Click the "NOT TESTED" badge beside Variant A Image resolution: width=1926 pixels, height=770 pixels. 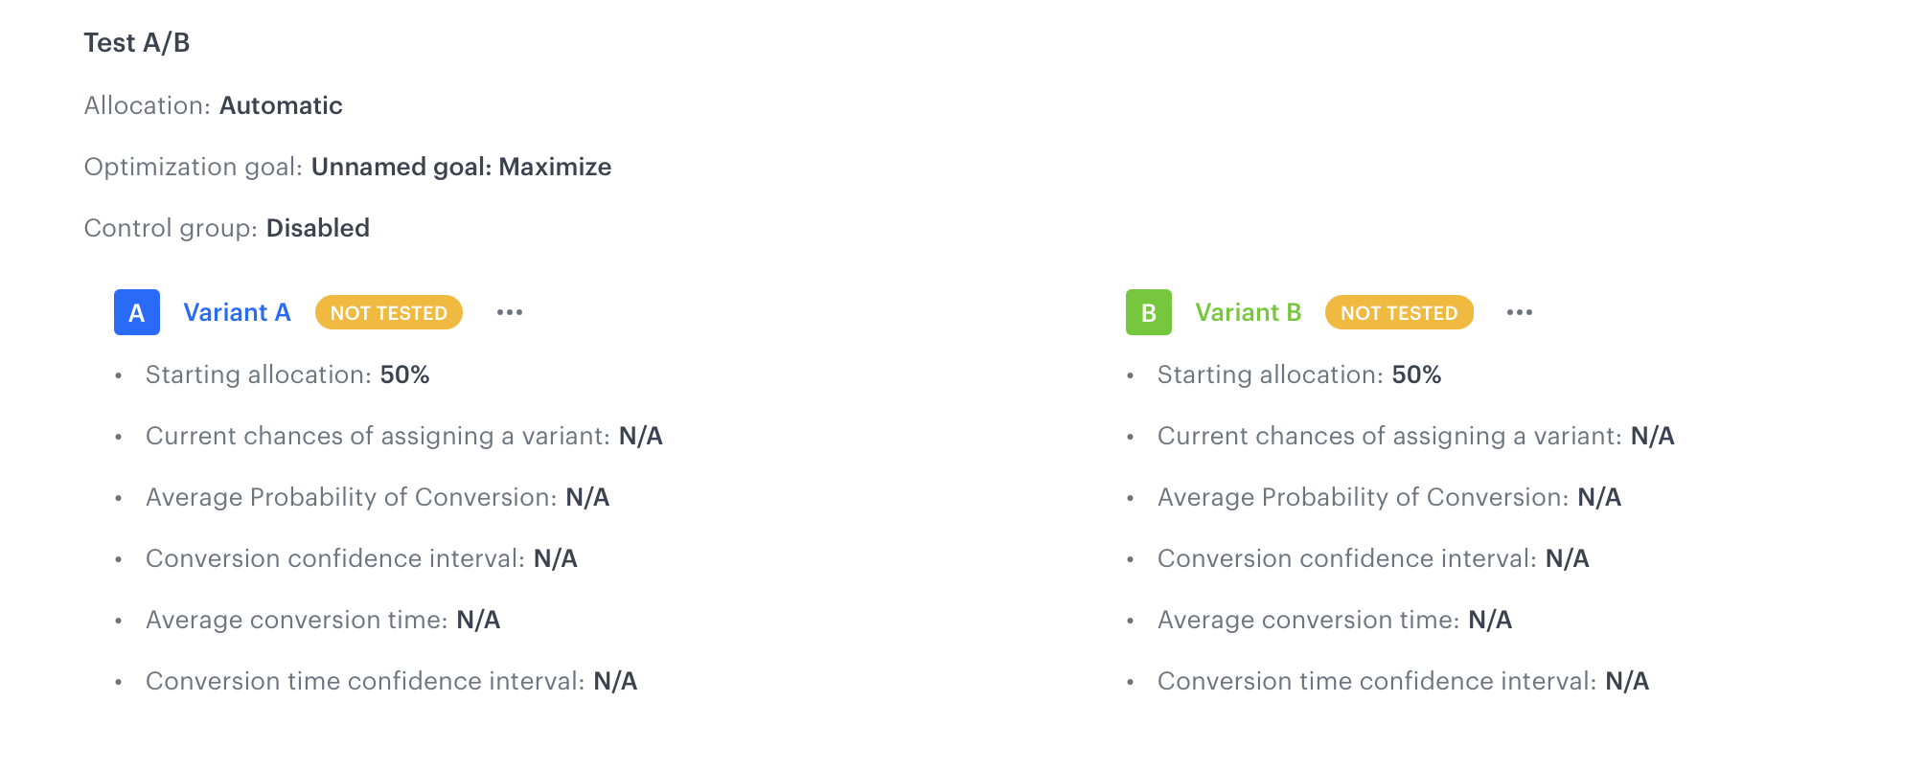tap(388, 312)
